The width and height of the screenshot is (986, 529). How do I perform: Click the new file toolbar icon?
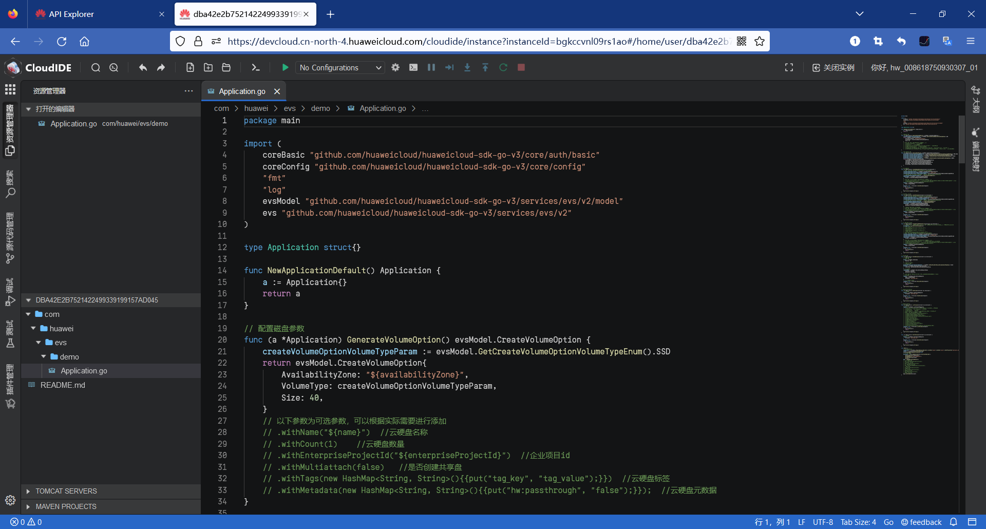(x=190, y=67)
